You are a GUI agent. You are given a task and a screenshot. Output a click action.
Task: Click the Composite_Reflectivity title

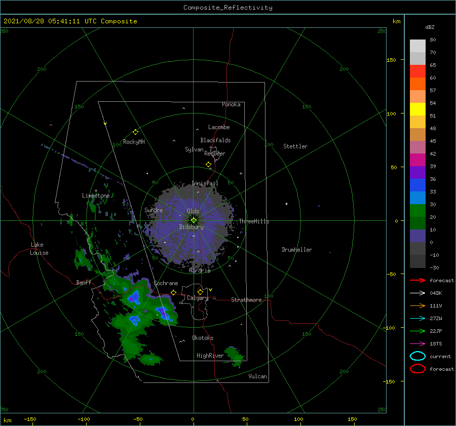point(228,8)
